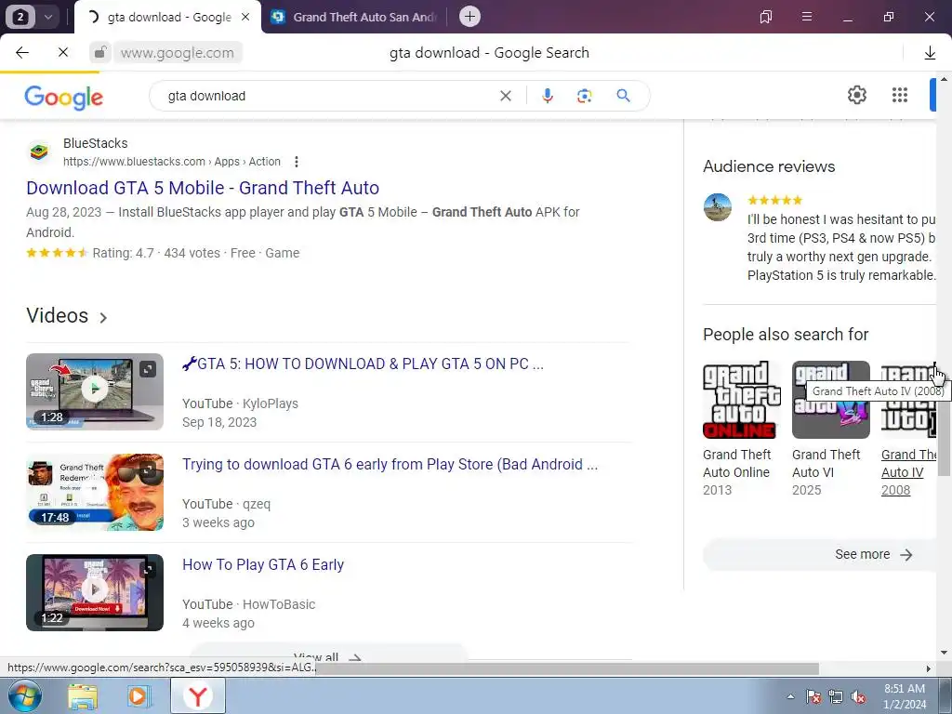Click the Google logo

tap(64, 97)
